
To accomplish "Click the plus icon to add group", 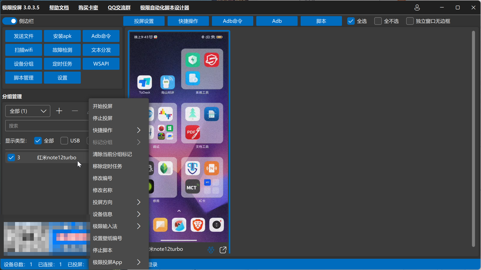I will 59,111.
